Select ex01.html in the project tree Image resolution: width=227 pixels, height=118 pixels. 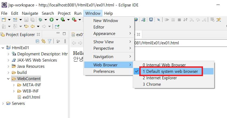31,97
